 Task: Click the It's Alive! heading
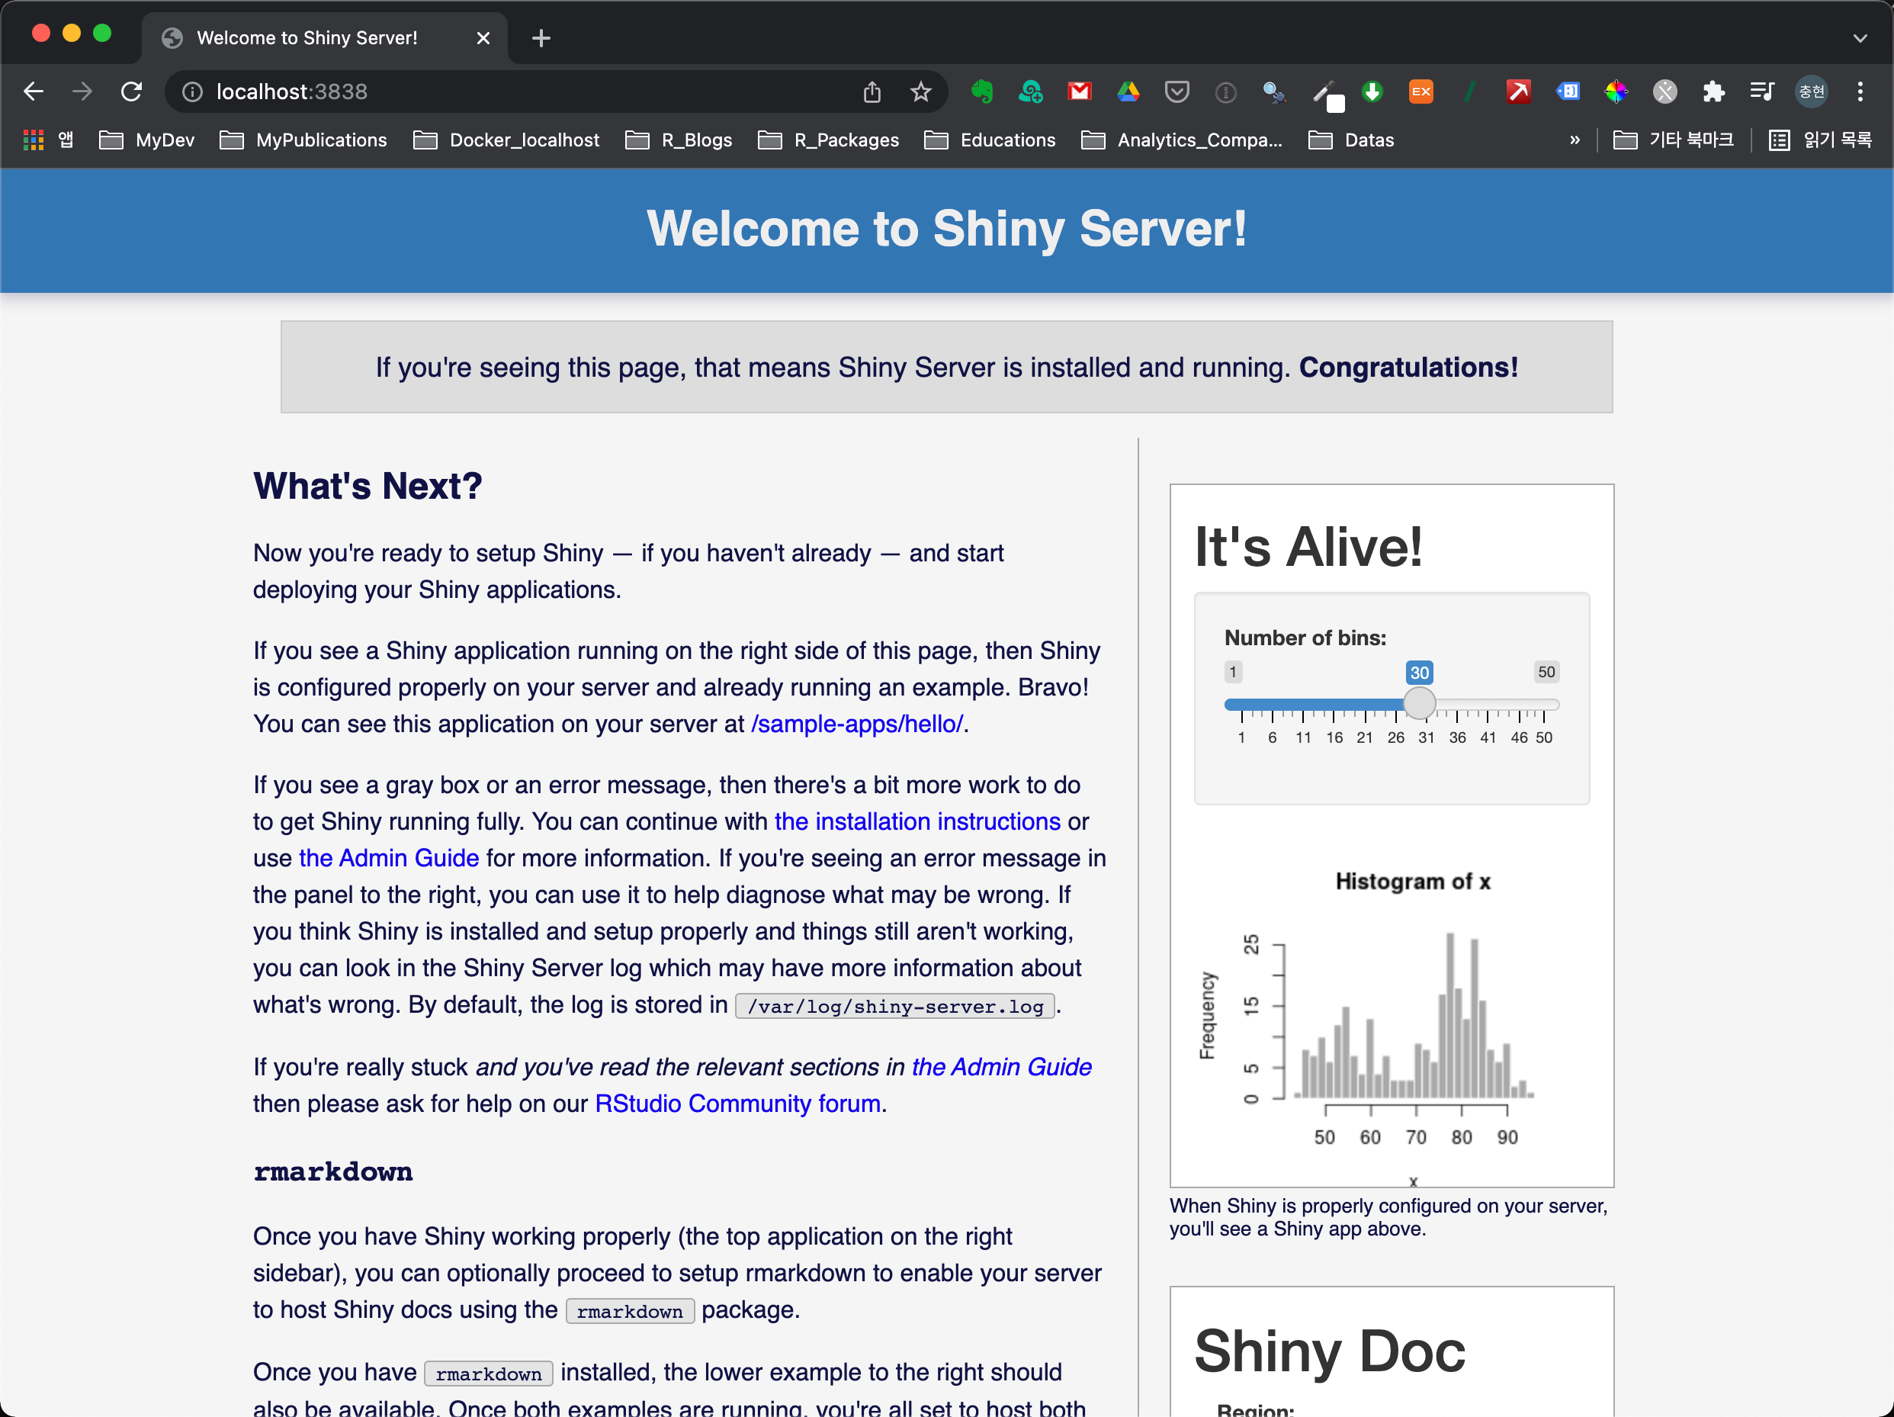[x=1308, y=546]
